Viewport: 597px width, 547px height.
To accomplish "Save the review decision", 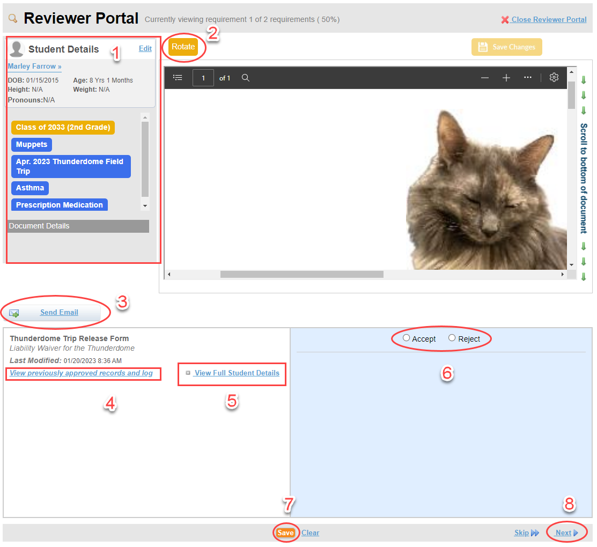I will coord(286,533).
